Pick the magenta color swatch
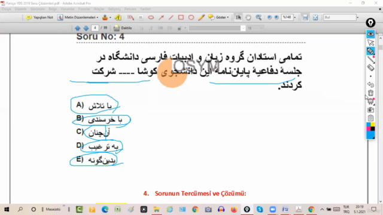 (x=369, y=128)
